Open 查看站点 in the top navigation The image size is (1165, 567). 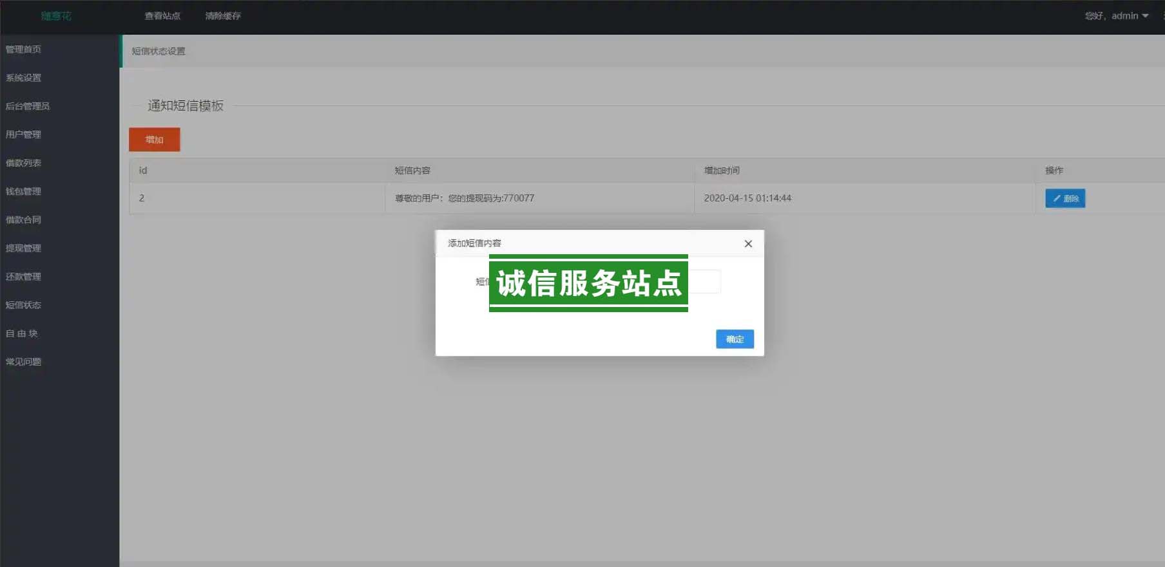coord(162,16)
